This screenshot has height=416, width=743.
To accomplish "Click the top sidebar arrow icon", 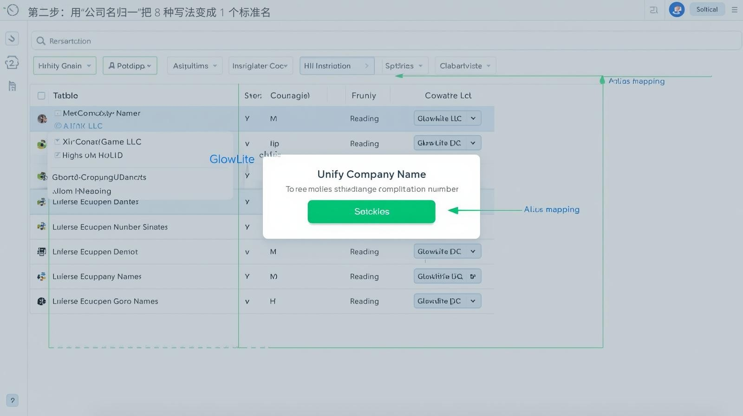I will 12,38.
